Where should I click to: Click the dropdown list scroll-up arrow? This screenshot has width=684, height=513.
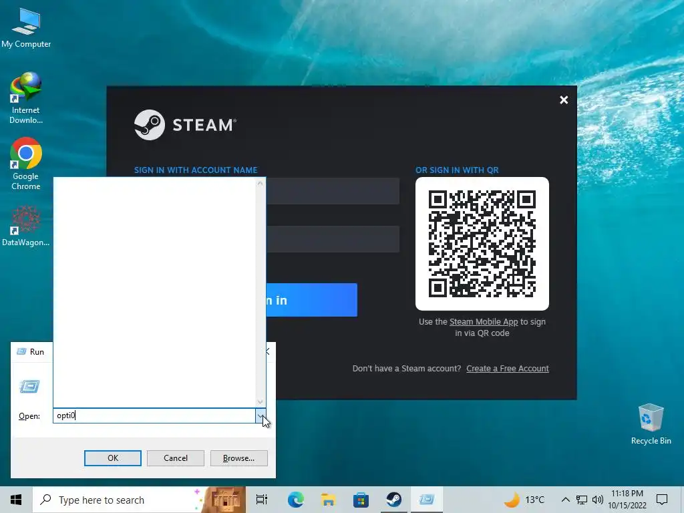pyautogui.click(x=260, y=184)
